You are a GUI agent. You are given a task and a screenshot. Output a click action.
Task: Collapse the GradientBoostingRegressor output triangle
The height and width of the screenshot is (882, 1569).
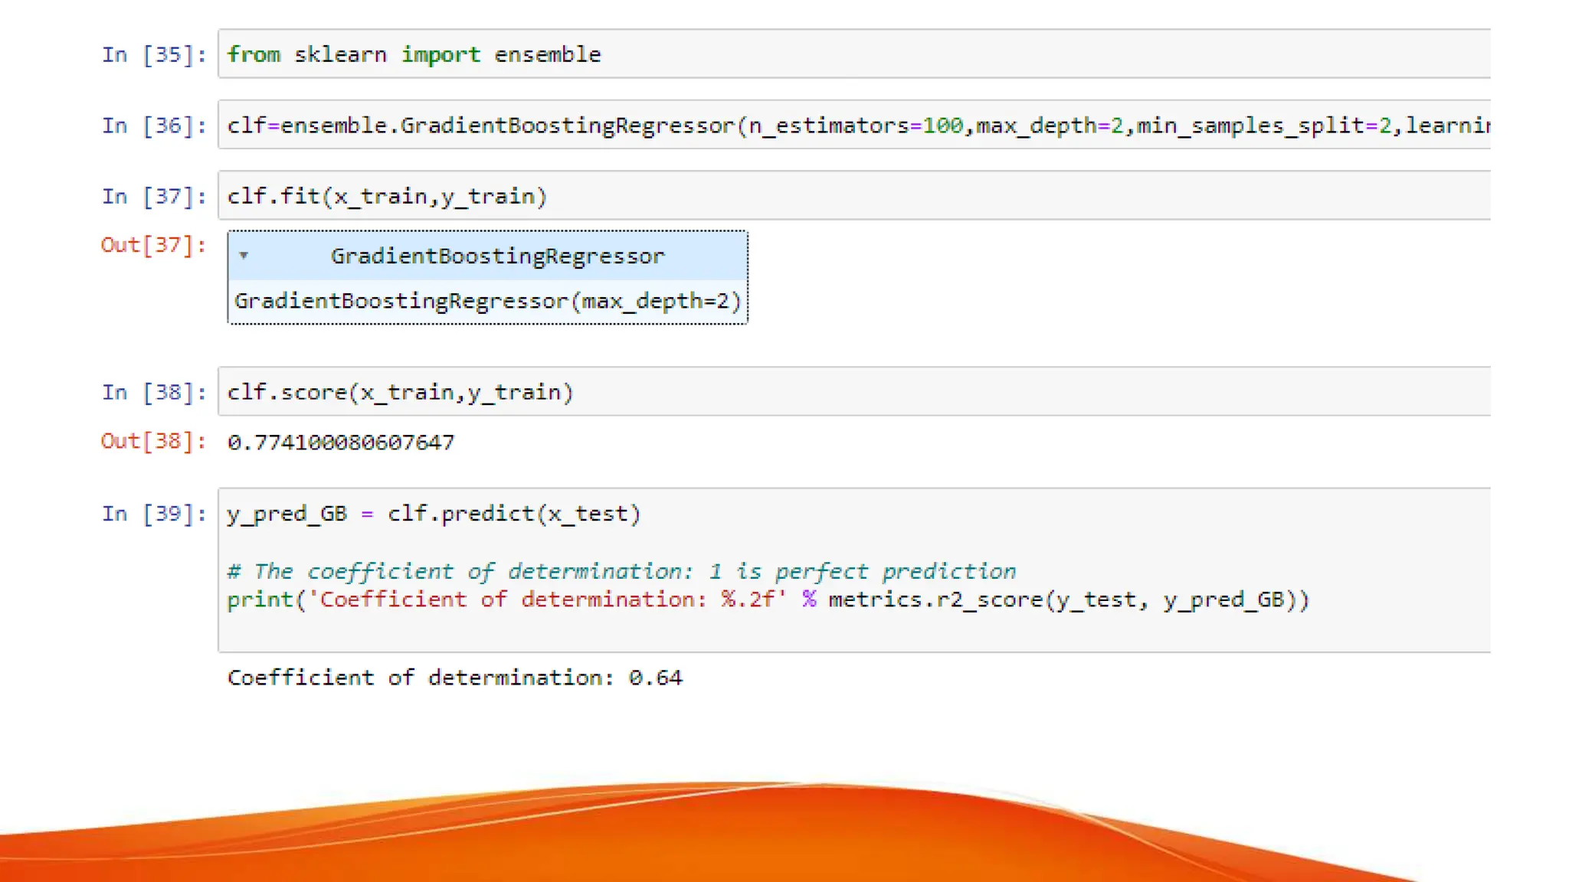(x=244, y=256)
